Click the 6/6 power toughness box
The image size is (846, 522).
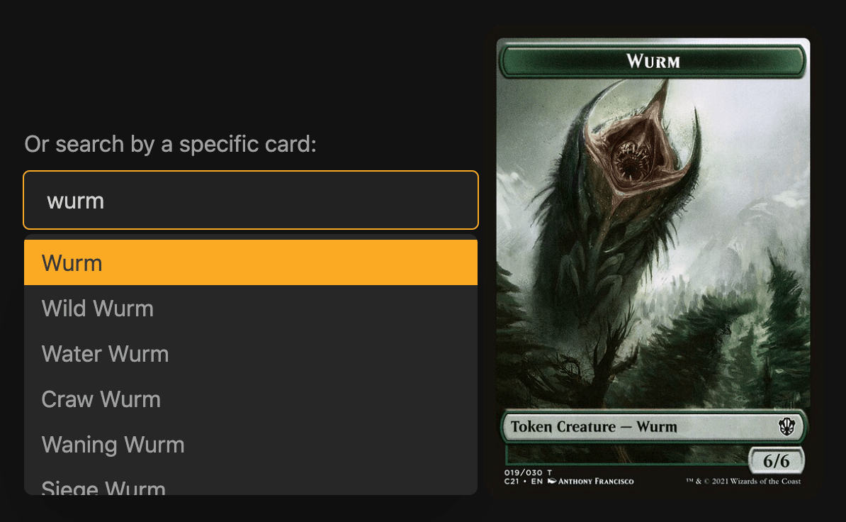(776, 461)
